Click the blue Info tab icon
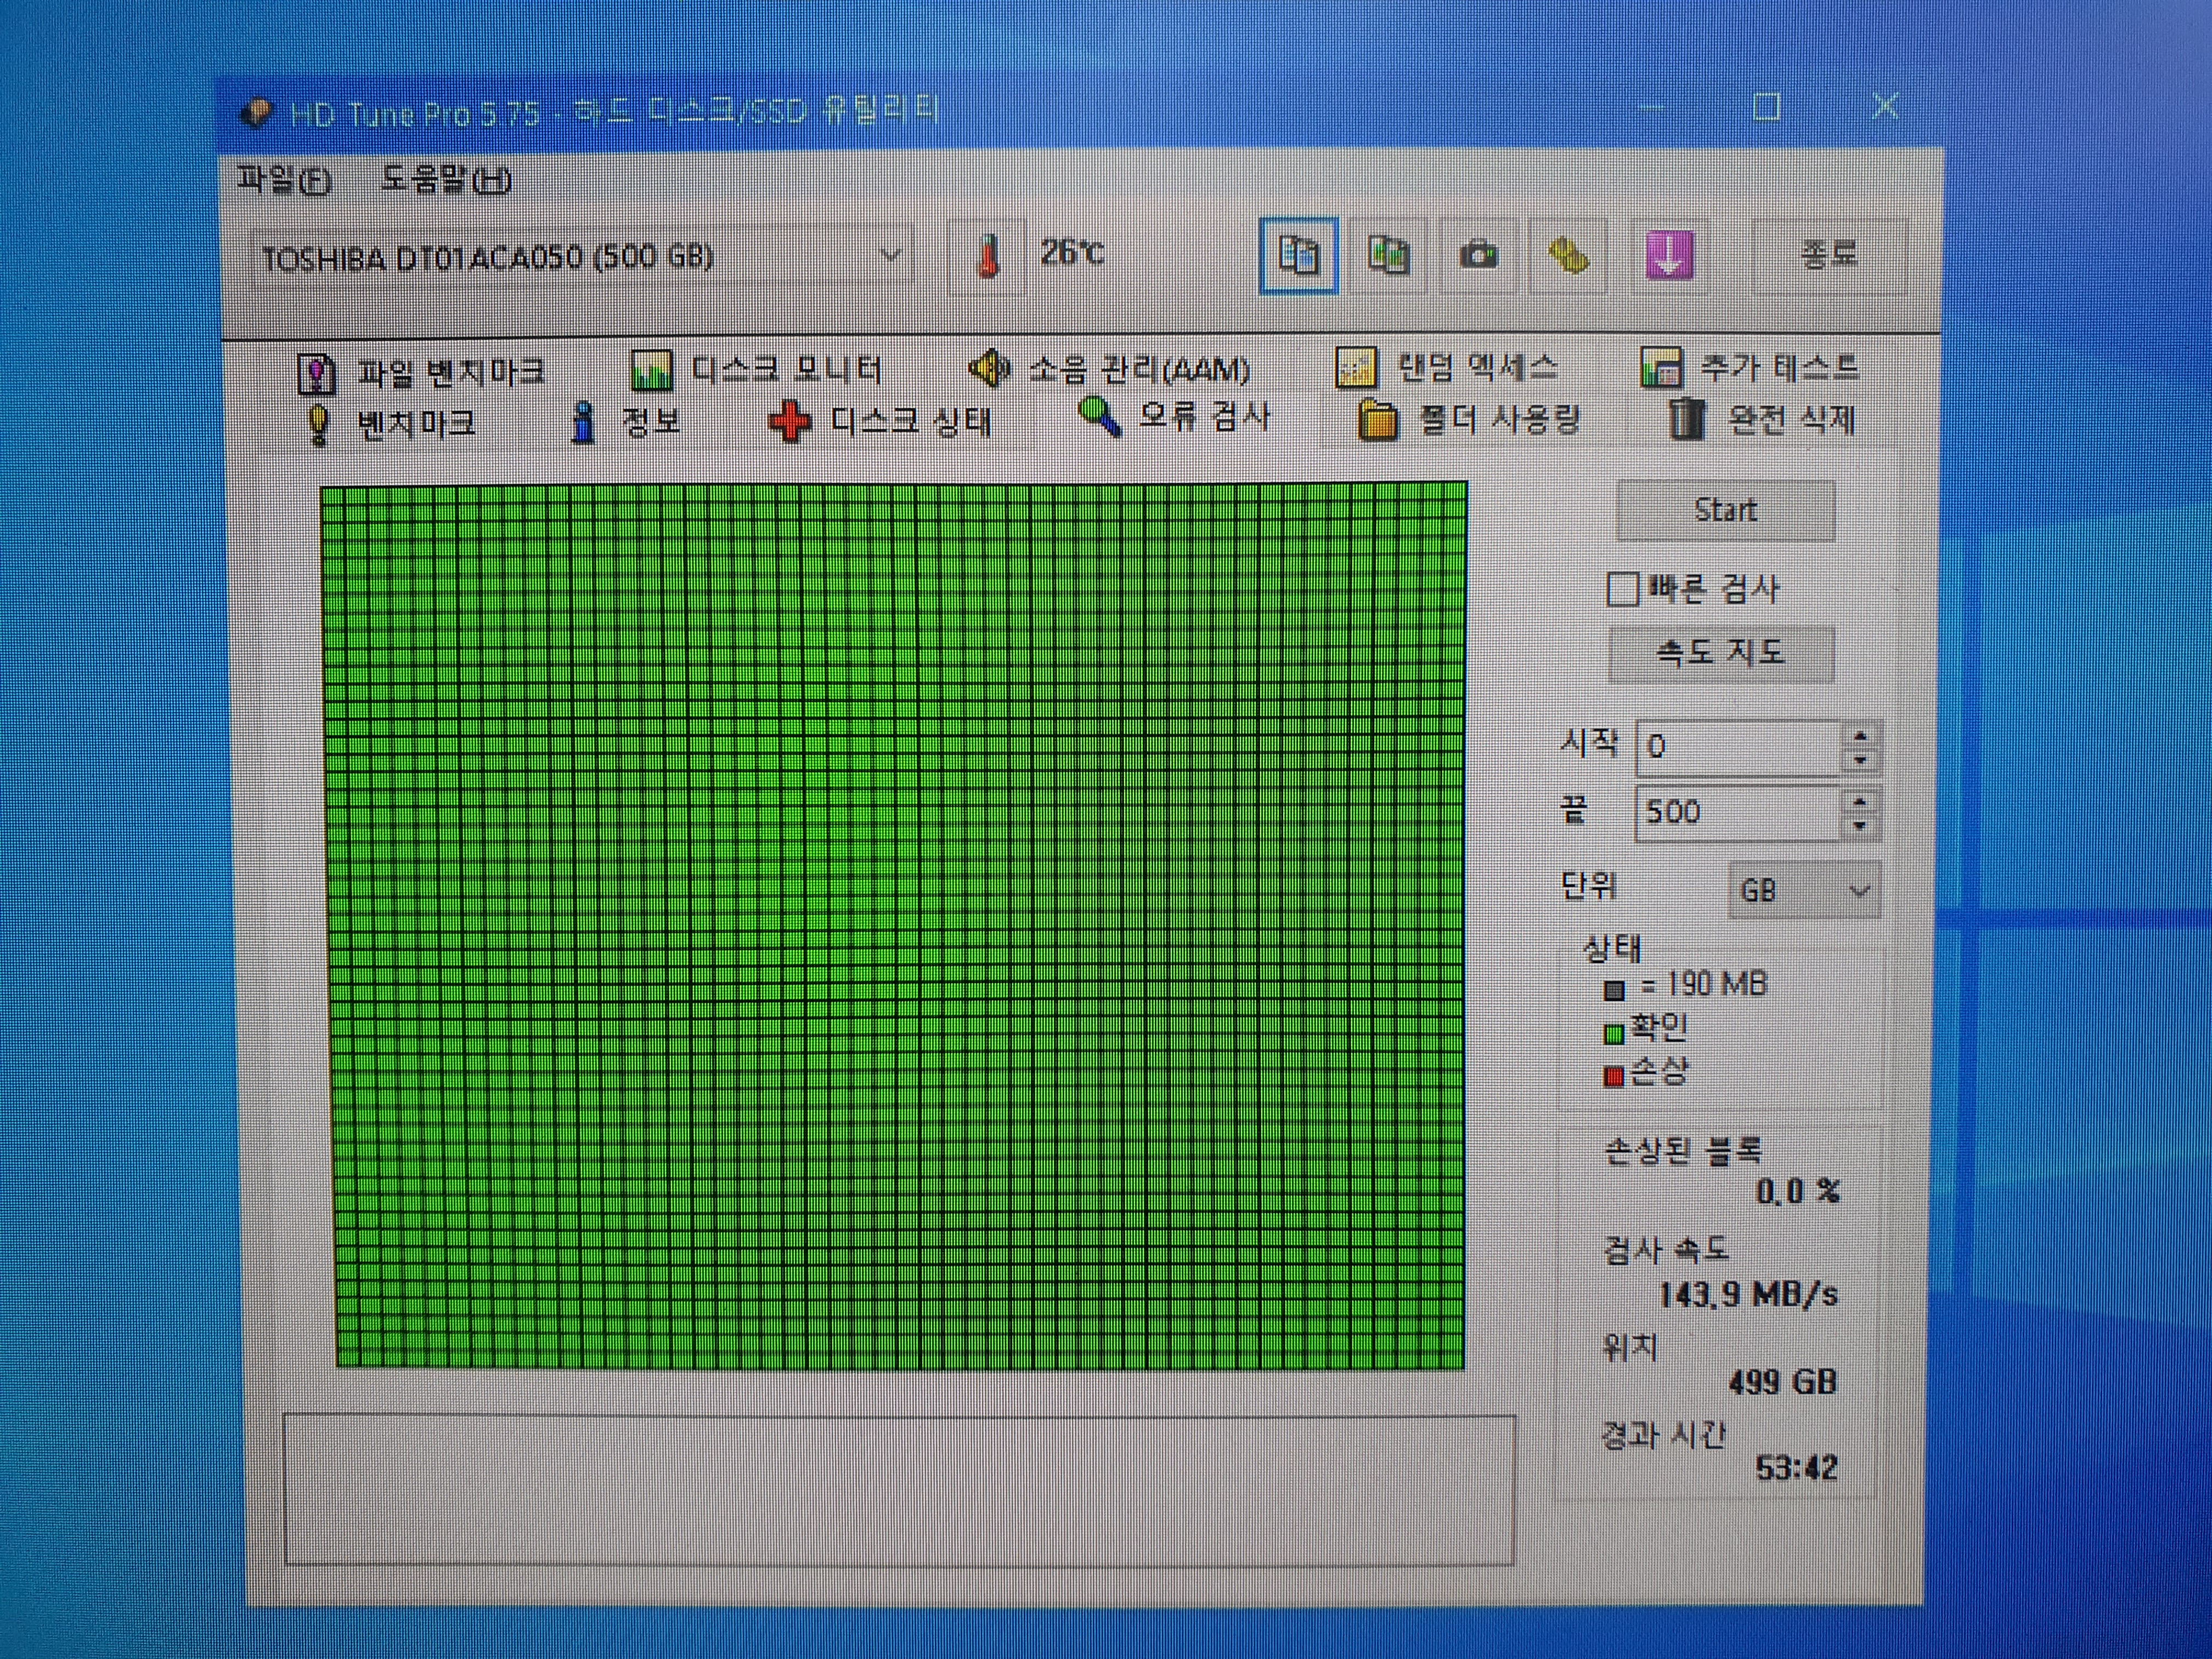Screen dimensions: 2212x1659 583,423
